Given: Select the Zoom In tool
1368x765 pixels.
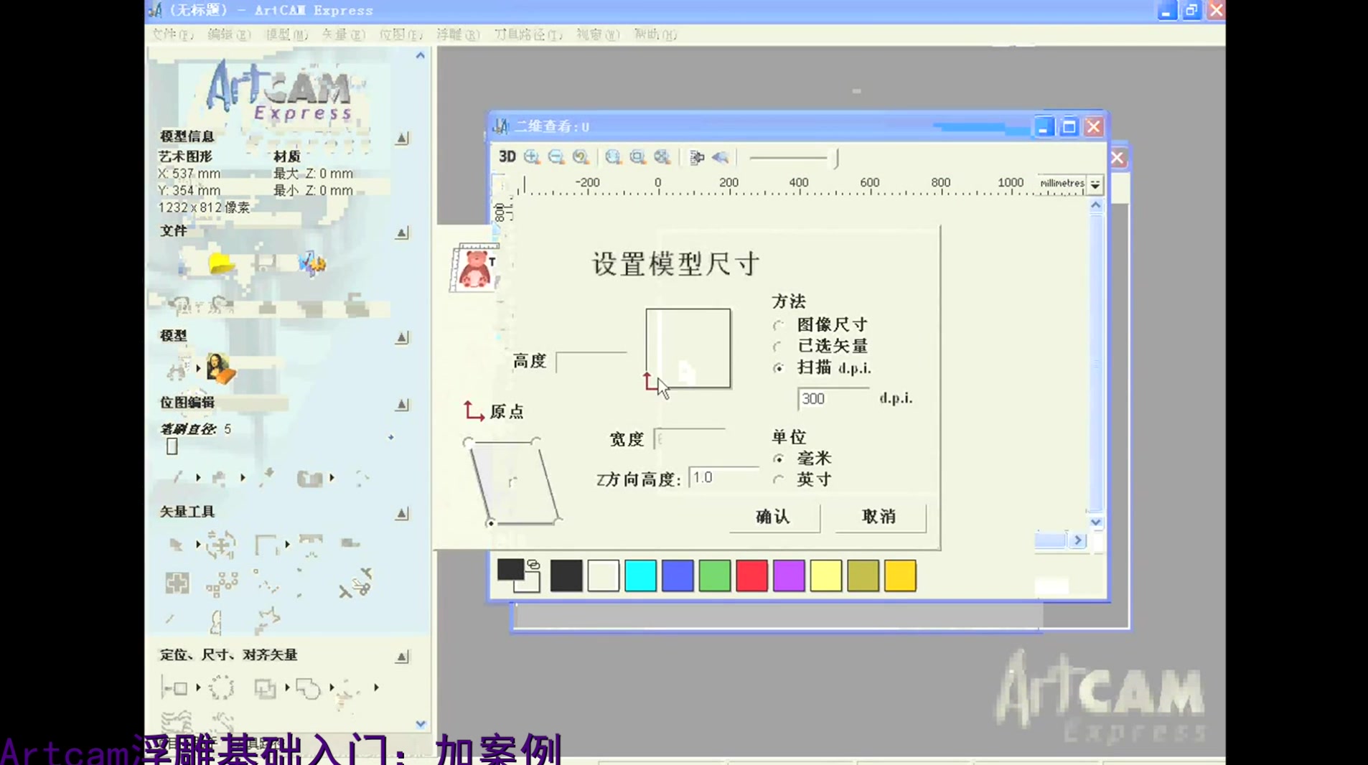Looking at the screenshot, I should click(x=533, y=157).
